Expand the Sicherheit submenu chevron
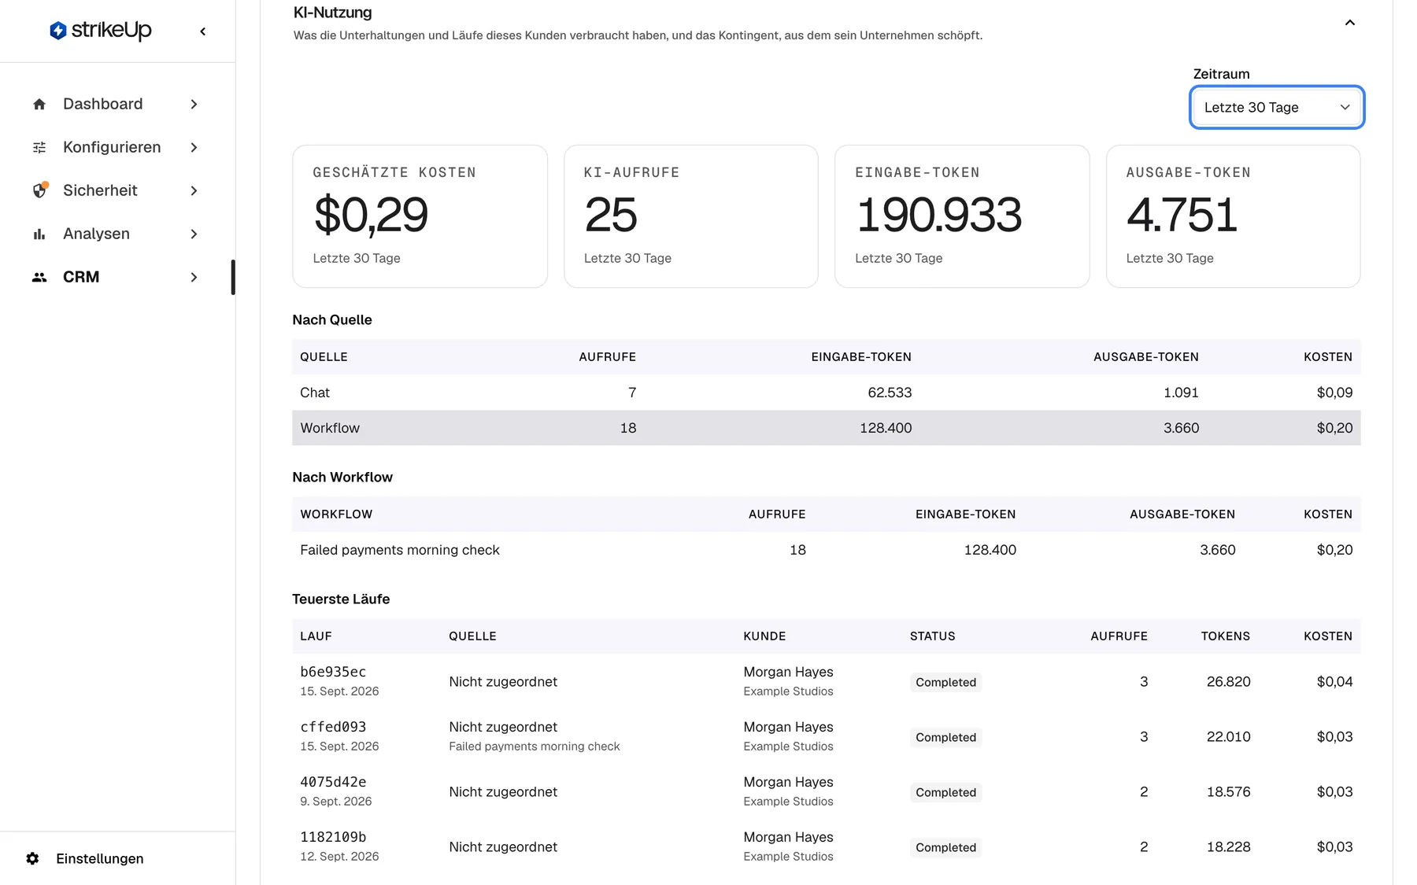 [x=194, y=190]
